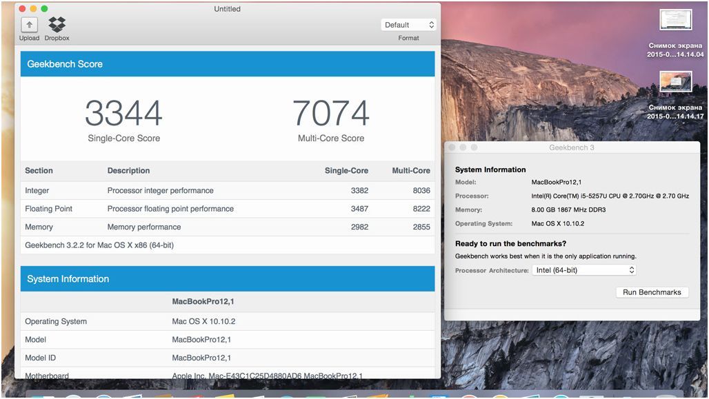
Task: Click the Geekbench 3 window title bar
Action: [572, 147]
